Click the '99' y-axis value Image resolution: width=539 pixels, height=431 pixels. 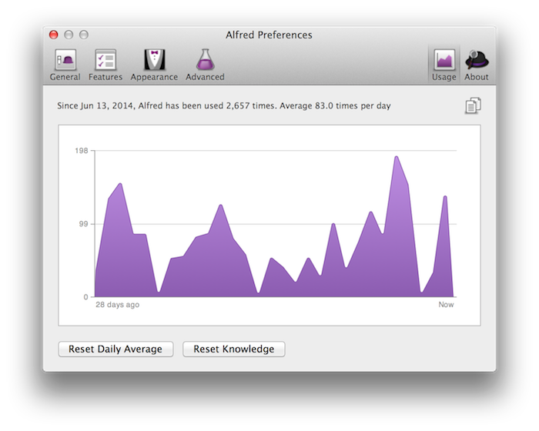83,224
